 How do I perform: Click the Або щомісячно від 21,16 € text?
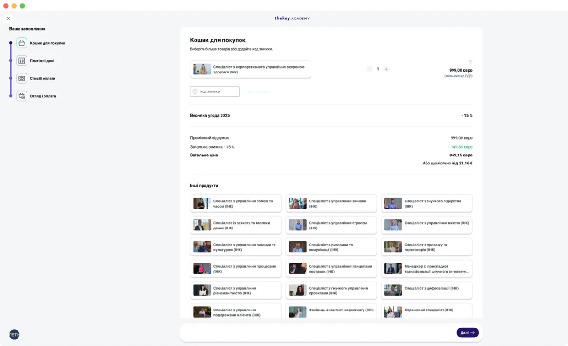[448, 163]
